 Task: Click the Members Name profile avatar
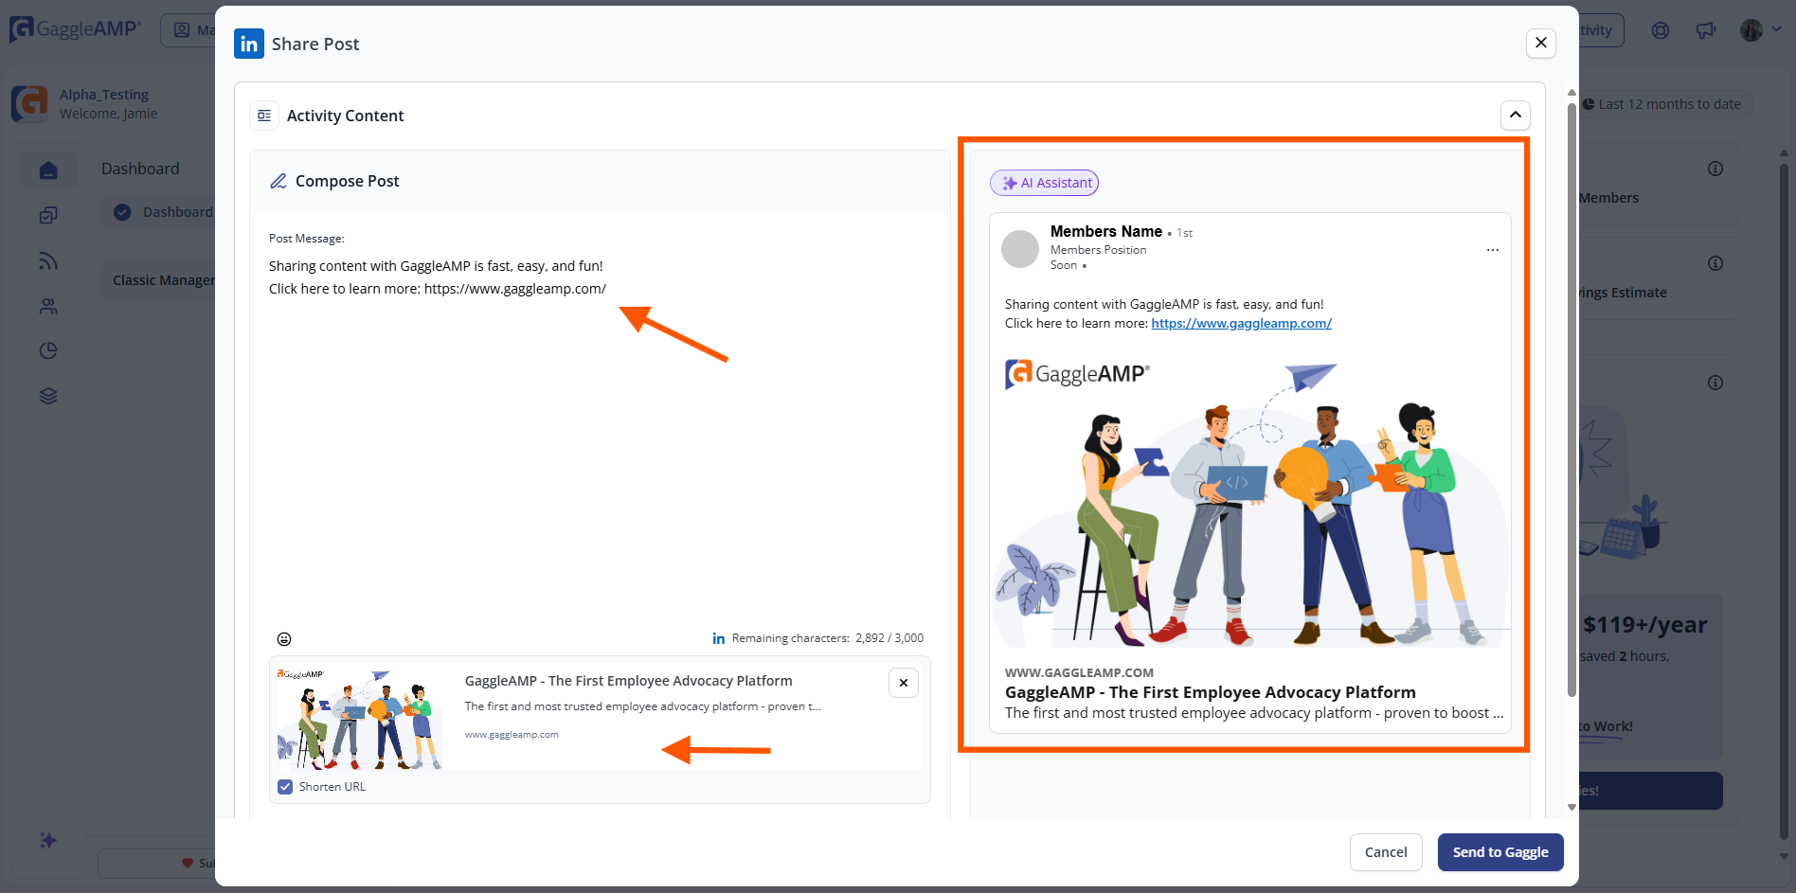(1020, 249)
